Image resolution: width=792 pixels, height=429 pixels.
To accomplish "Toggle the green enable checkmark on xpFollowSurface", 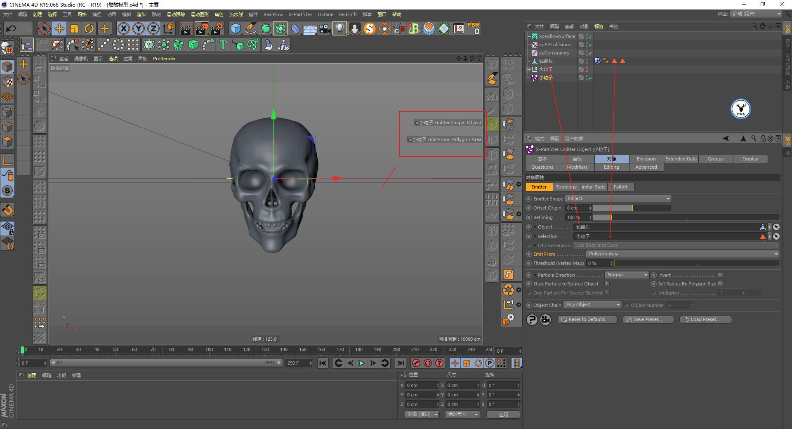I will click(x=591, y=36).
